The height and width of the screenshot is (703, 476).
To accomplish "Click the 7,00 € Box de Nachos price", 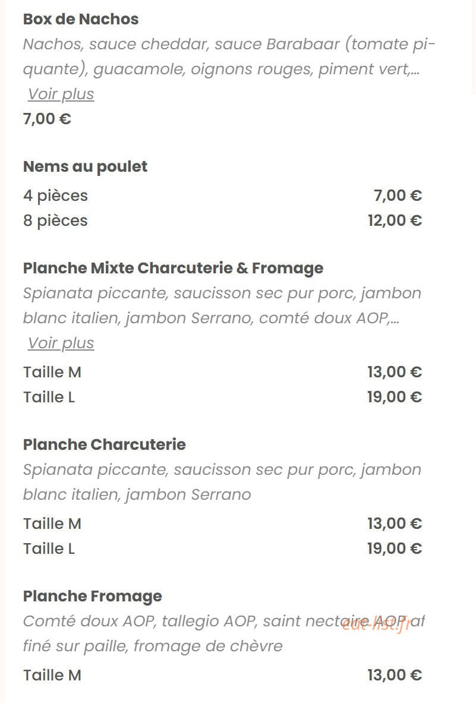I will (47, 119).
